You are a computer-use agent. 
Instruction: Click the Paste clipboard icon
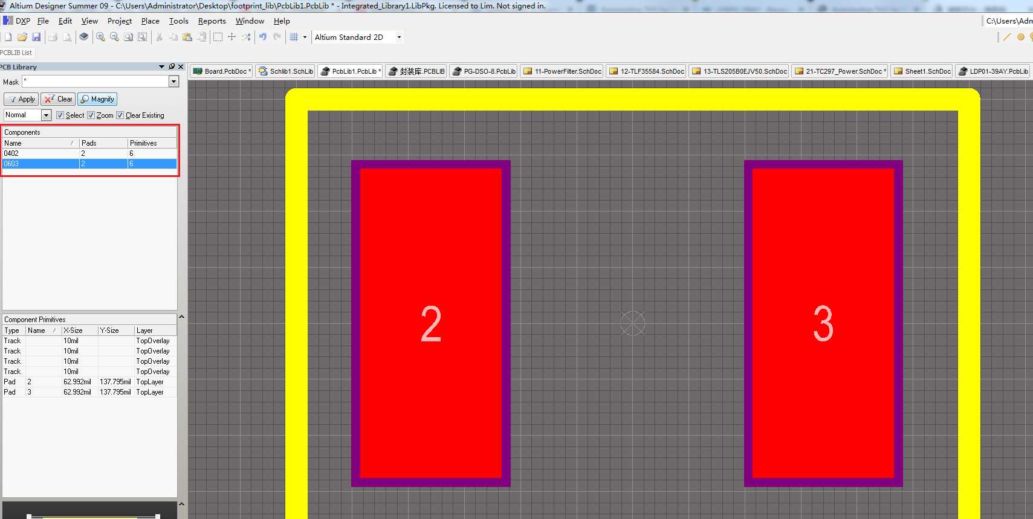(x=187, y=37)
